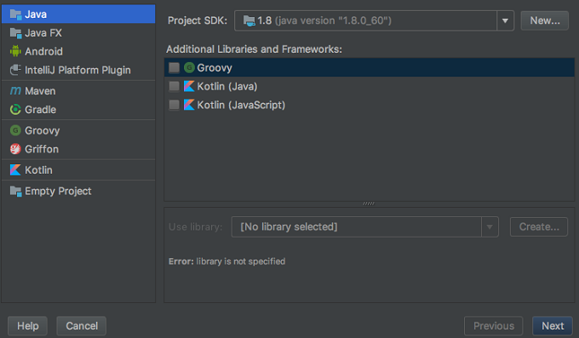Pick the Kotlin logo in sidebar
The width and height of the screenshot is (579, 338).
point(15,170)
